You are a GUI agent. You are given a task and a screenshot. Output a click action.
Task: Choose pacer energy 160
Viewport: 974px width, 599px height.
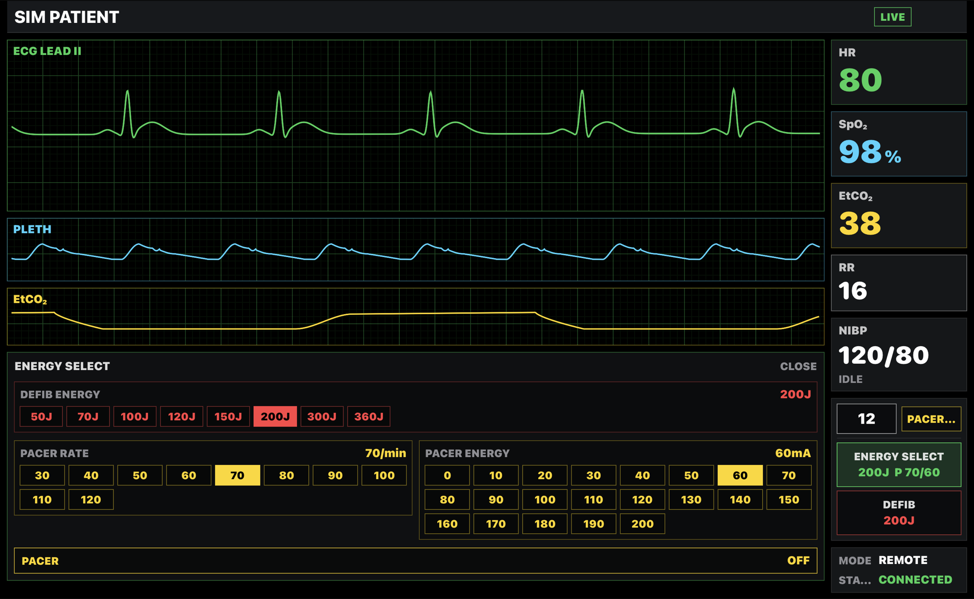coord(447,524)
